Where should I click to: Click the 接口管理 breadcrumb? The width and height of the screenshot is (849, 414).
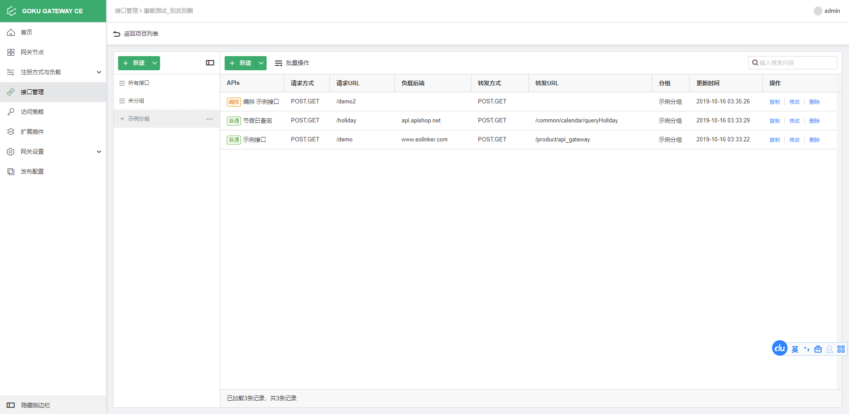pyautogui.click(x=126, y=11)
